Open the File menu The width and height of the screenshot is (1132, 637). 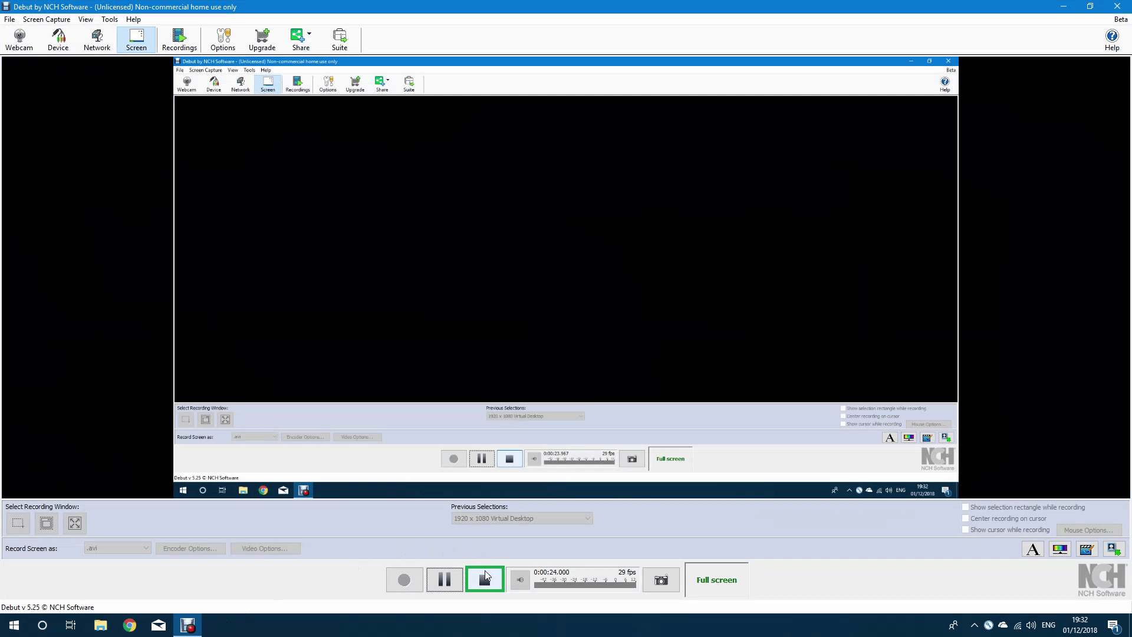9,19
